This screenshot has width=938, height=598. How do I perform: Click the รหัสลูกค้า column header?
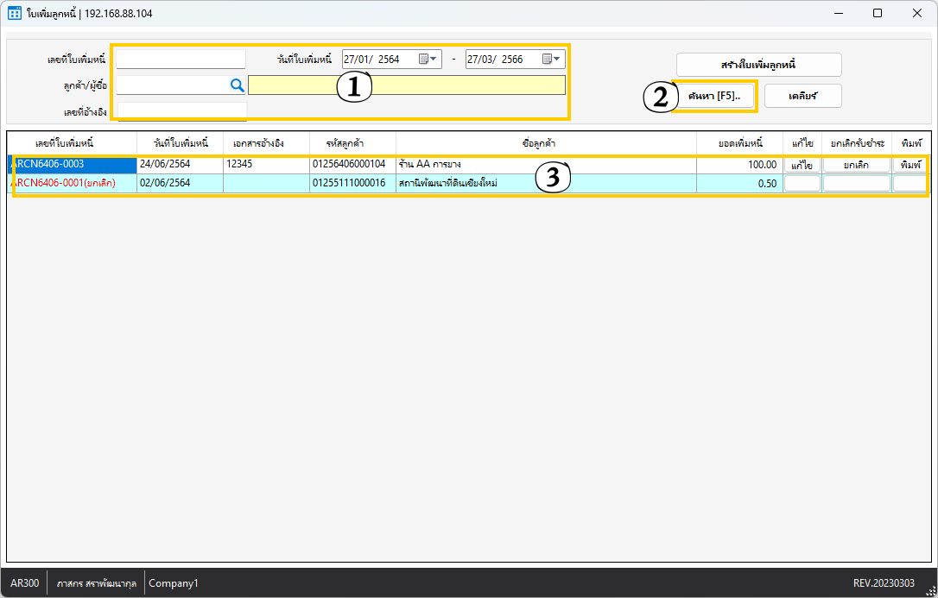[x=352, y=142]
